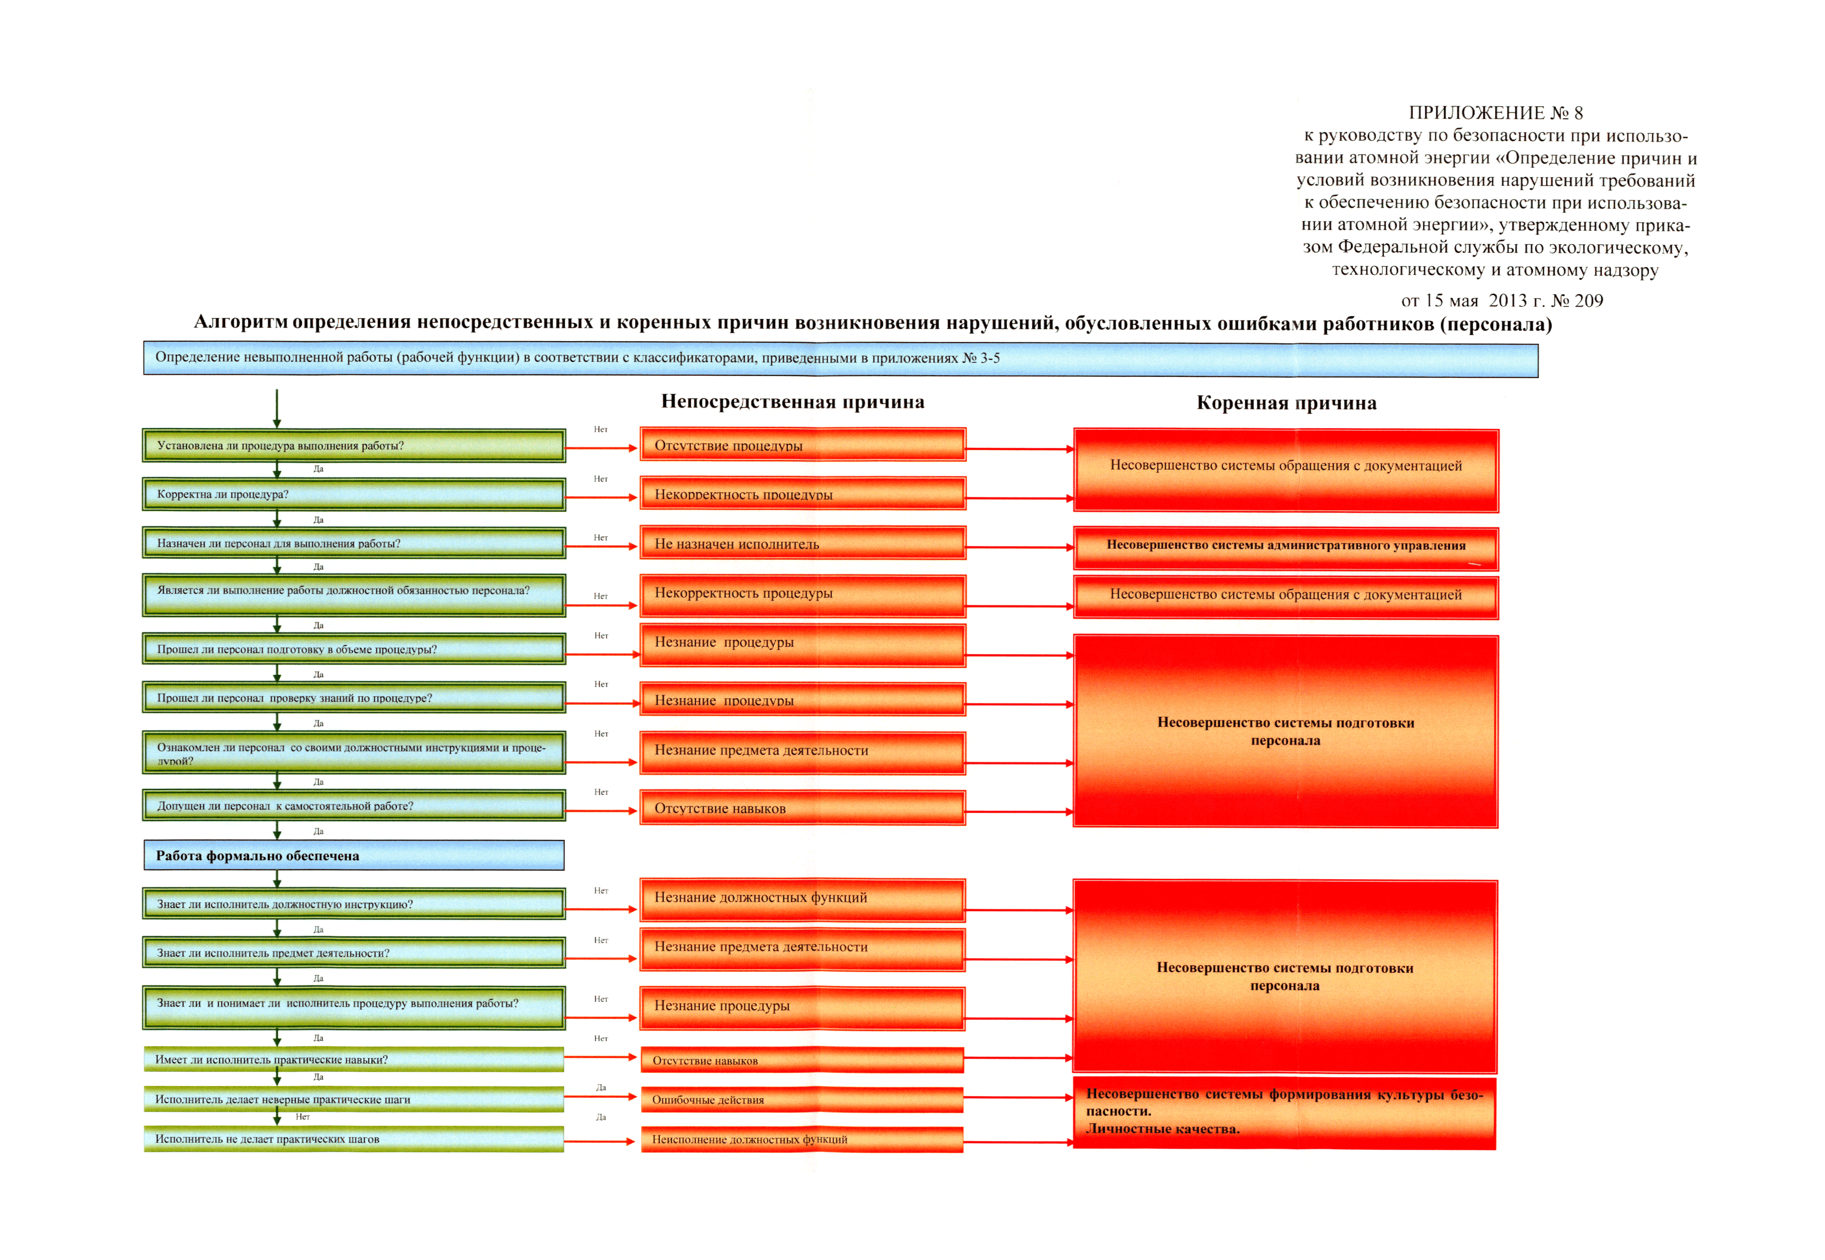Select the red box 'Неисполнение должностных функций'

[802, 1139]
